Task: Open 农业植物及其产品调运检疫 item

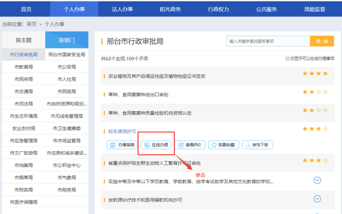Action: 157,76
